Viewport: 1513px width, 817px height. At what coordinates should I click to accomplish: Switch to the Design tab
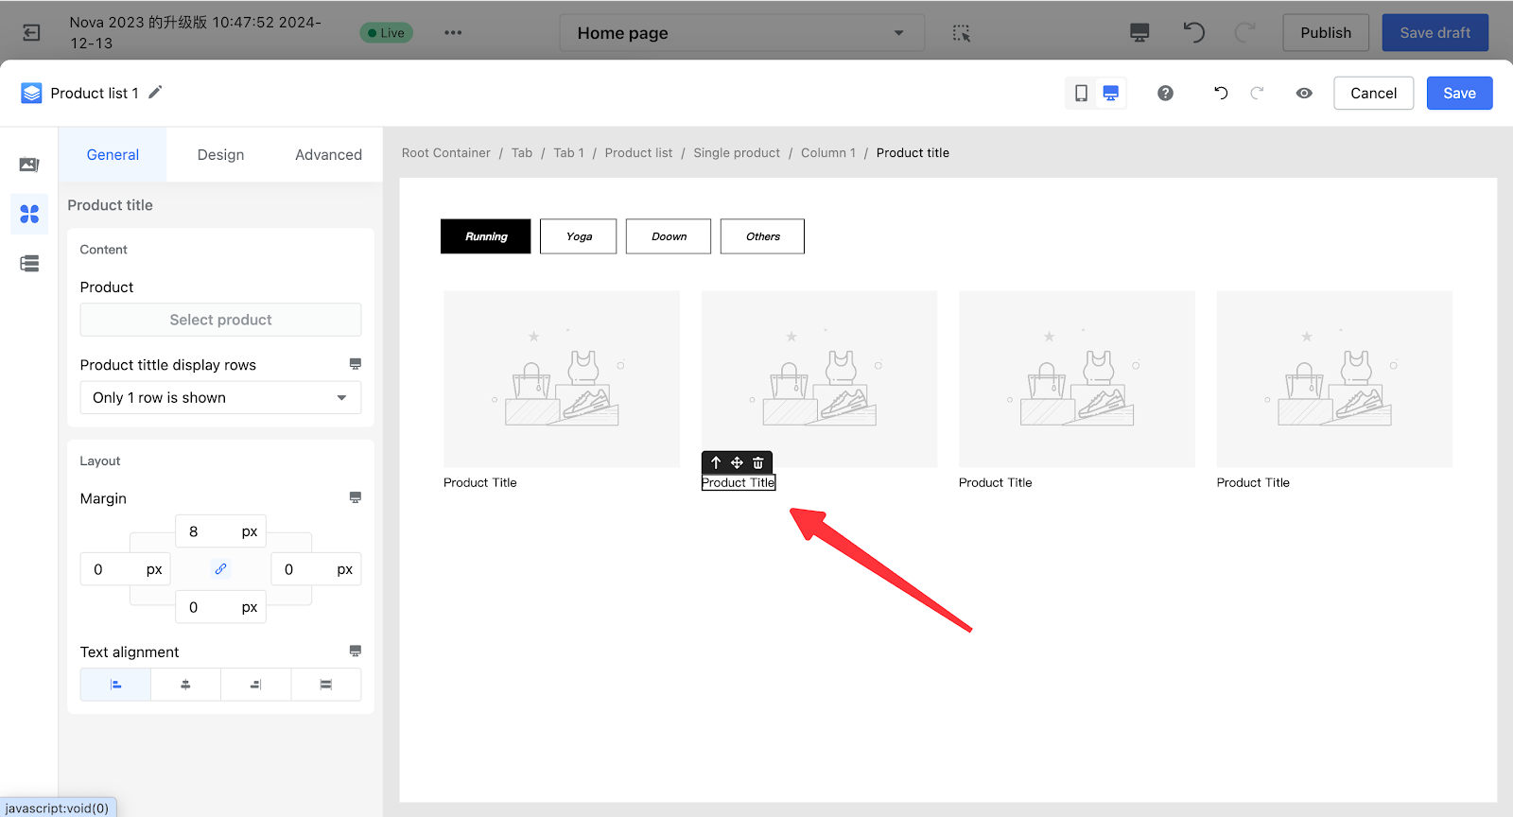click(x=220, y=155)
